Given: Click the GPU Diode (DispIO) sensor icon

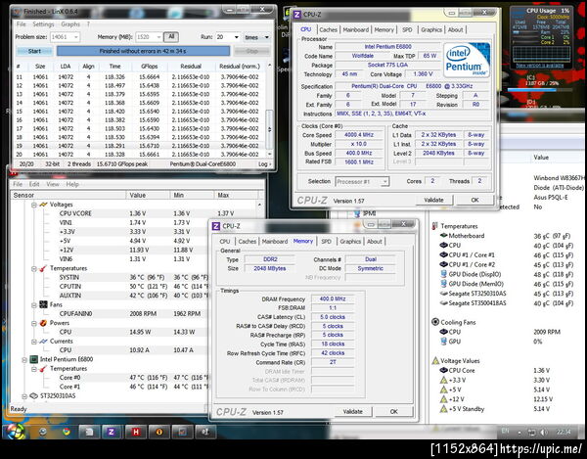Looking at the screenshot, I should tap(443, 274).
